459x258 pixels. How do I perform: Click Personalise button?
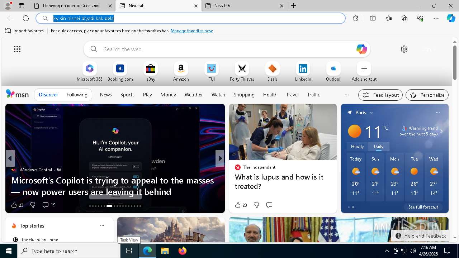tap(427, 95)
